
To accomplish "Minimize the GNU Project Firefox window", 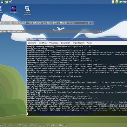I will [x=86, y=23].
